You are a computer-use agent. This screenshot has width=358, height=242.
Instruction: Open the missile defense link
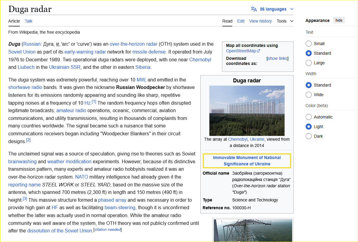click(149, 52)
